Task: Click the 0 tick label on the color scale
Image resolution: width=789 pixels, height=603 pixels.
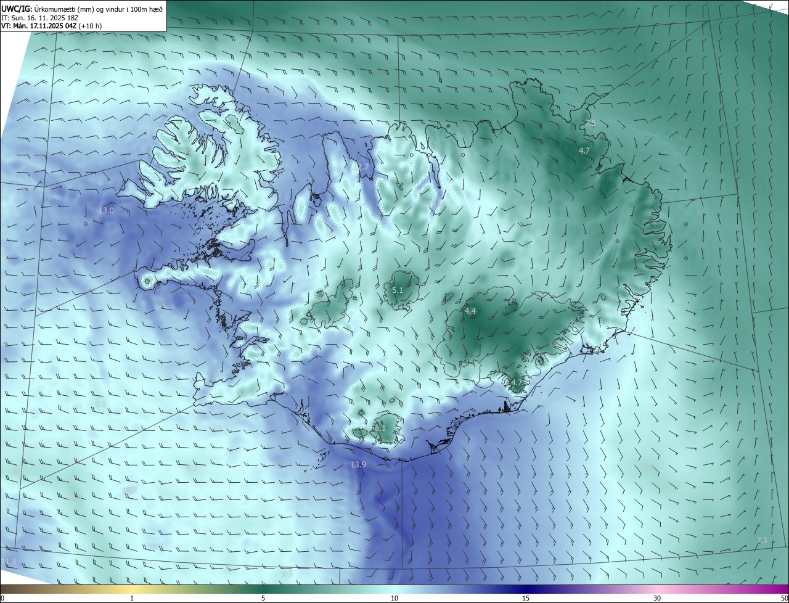Action: pos(2,598)
